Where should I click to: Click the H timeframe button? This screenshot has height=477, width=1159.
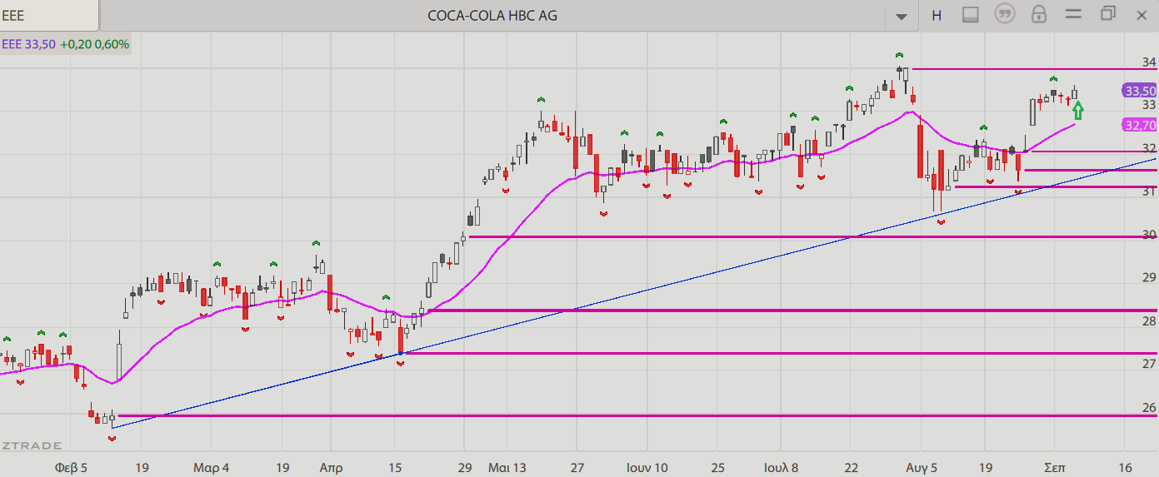pyautogui.click(x=937, y=15)
